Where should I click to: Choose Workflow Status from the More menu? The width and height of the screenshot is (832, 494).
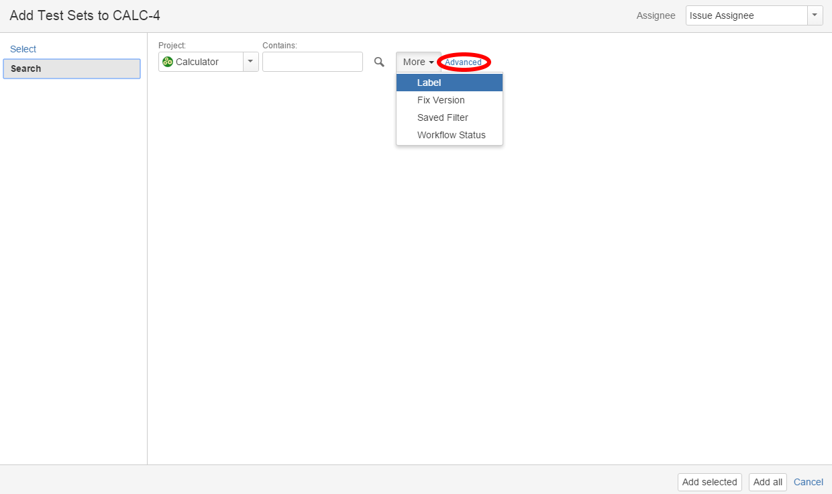point(450,135)
